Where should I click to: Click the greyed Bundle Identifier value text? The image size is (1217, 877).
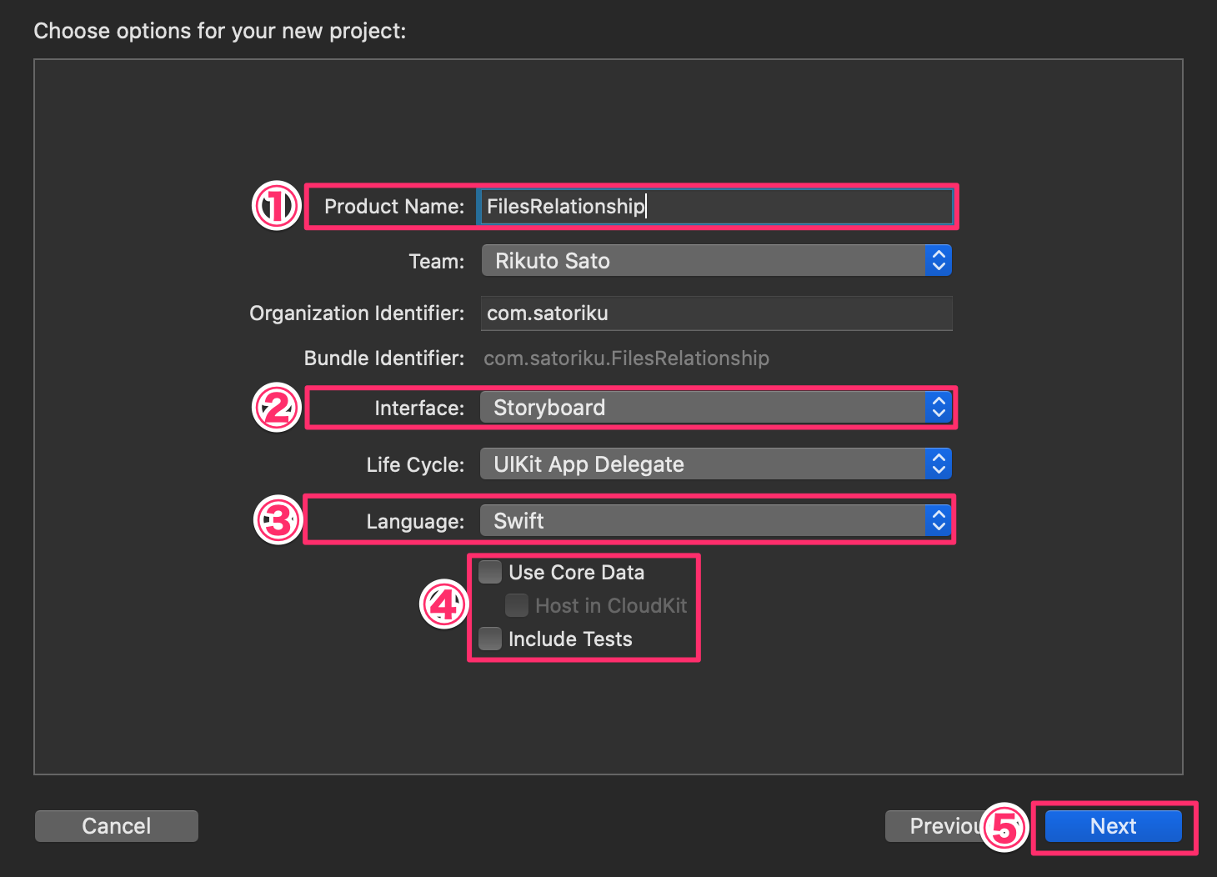[626, 358]
